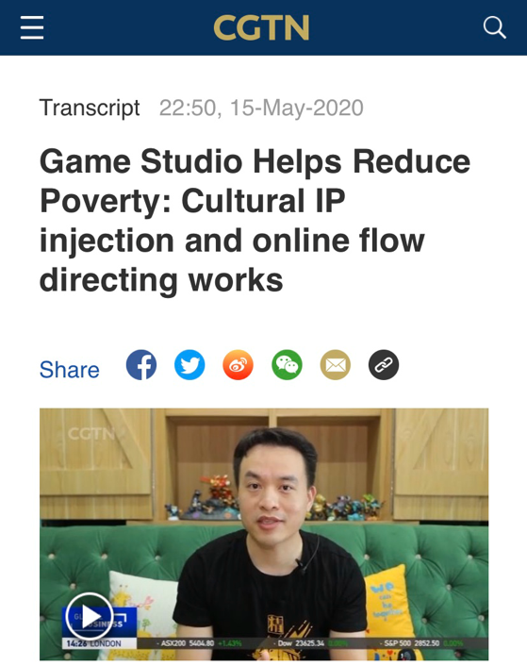Click the article headline text
The width and height of the screenshot is (527, 666).
tap(255, 220)
